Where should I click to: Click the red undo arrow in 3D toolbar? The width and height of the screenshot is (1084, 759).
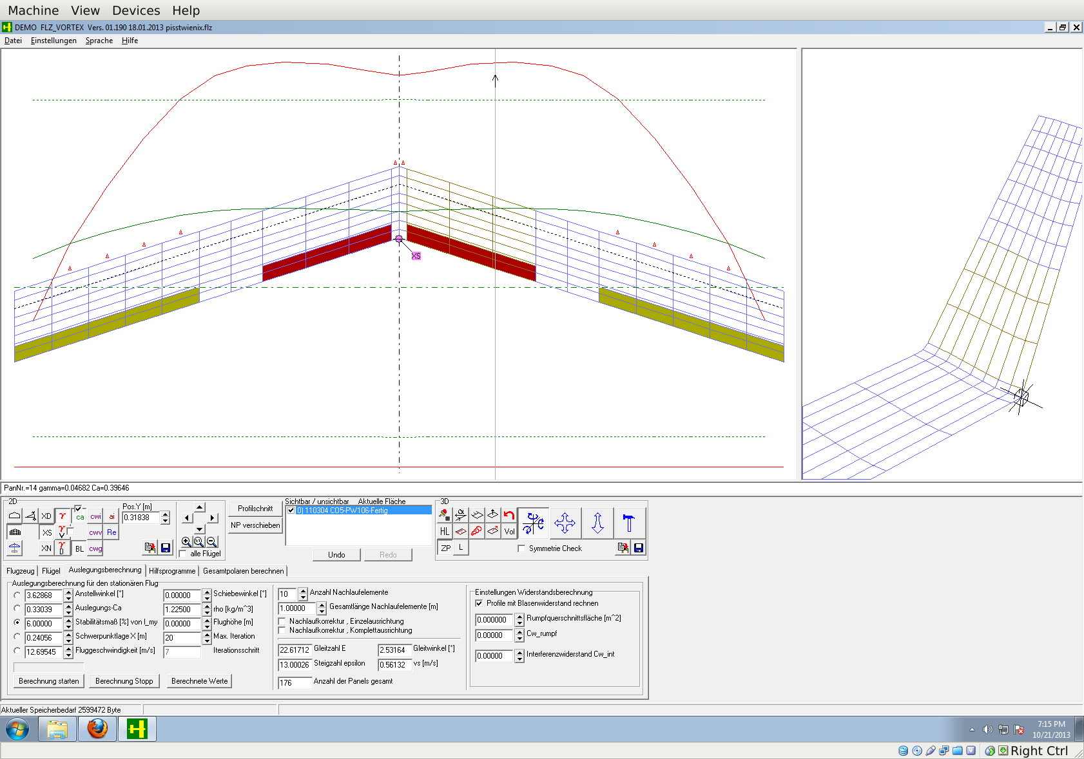(509, 515)
